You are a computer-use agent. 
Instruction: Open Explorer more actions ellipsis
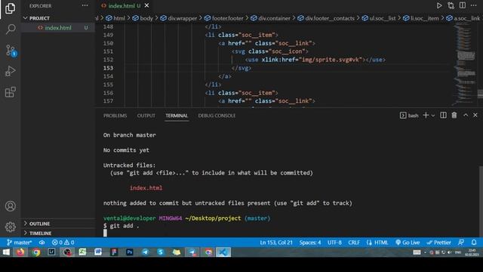point(85,5)
